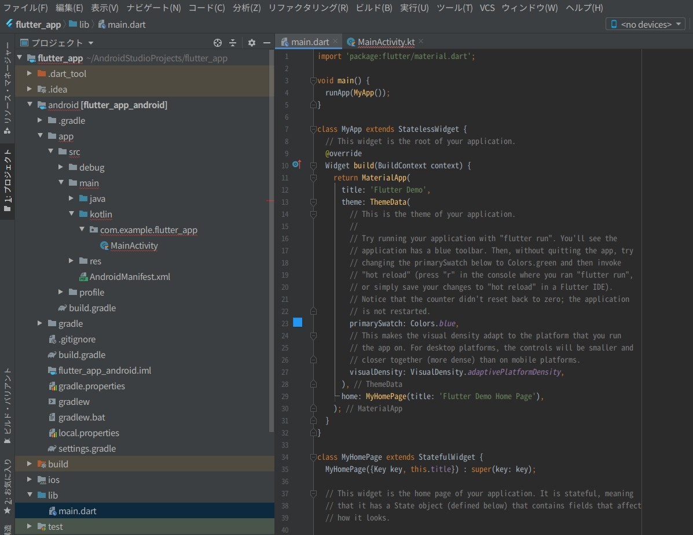This screenshot has width=693, height=535.
Task: Collapse the kotlin folder
Action: [72, 215]
